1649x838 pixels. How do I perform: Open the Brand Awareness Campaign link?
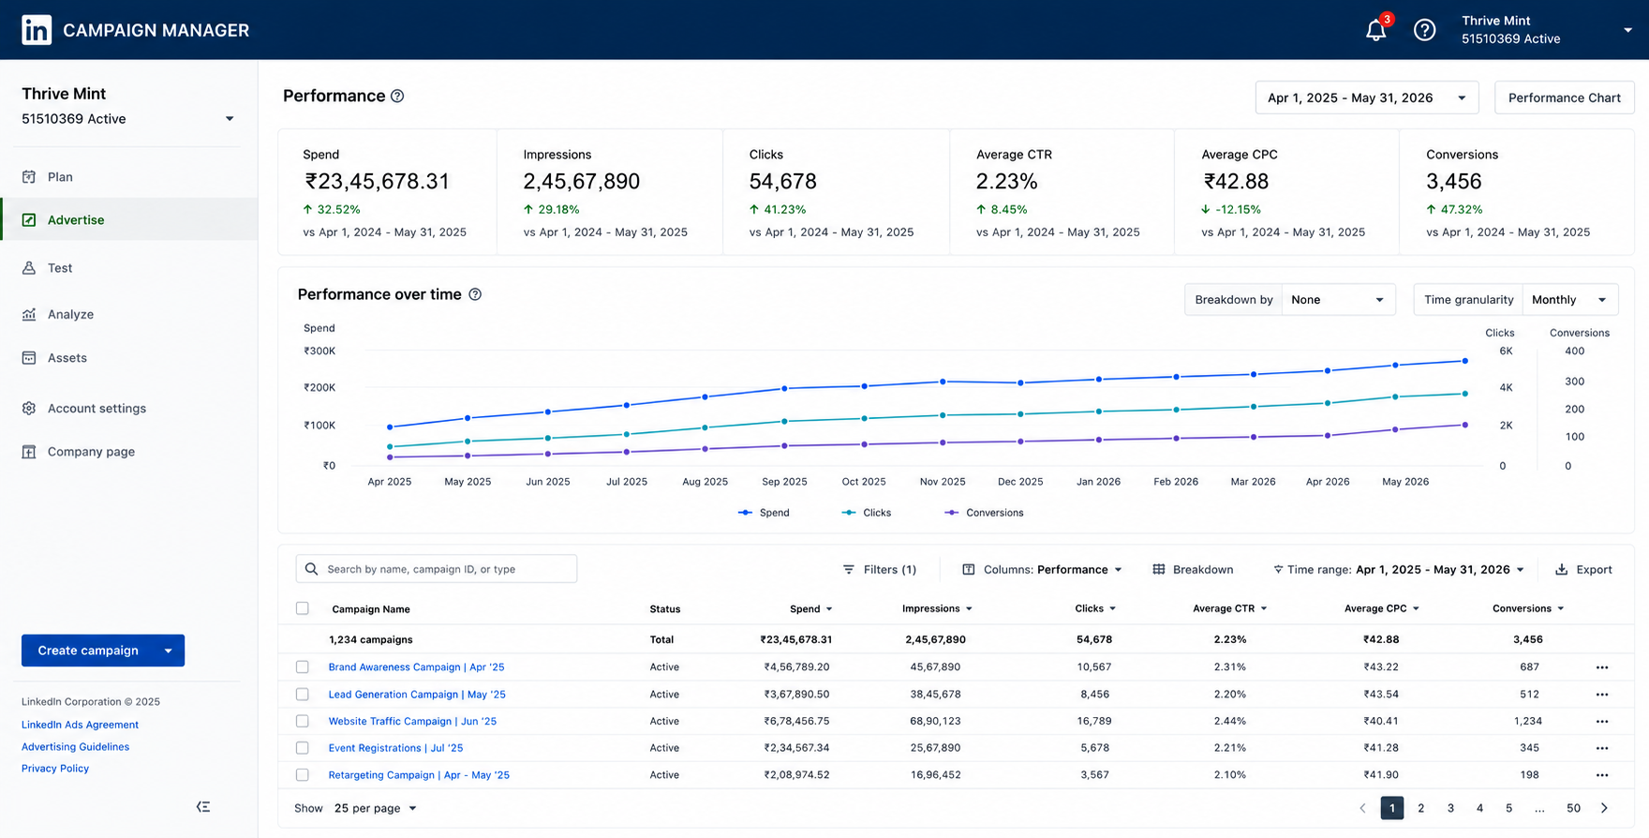[416, 667]
